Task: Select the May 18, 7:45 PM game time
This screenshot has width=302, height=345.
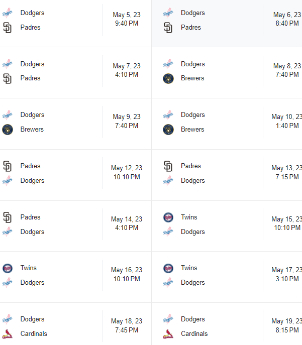Action: [127, 326]
